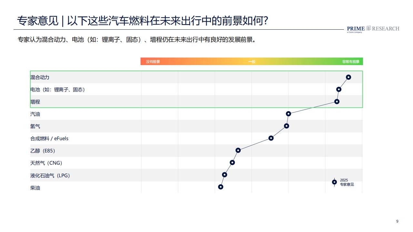413x232 pixels.
Task: Select the 液化石油气 (LPG) row label
Action: click(50, 176)
